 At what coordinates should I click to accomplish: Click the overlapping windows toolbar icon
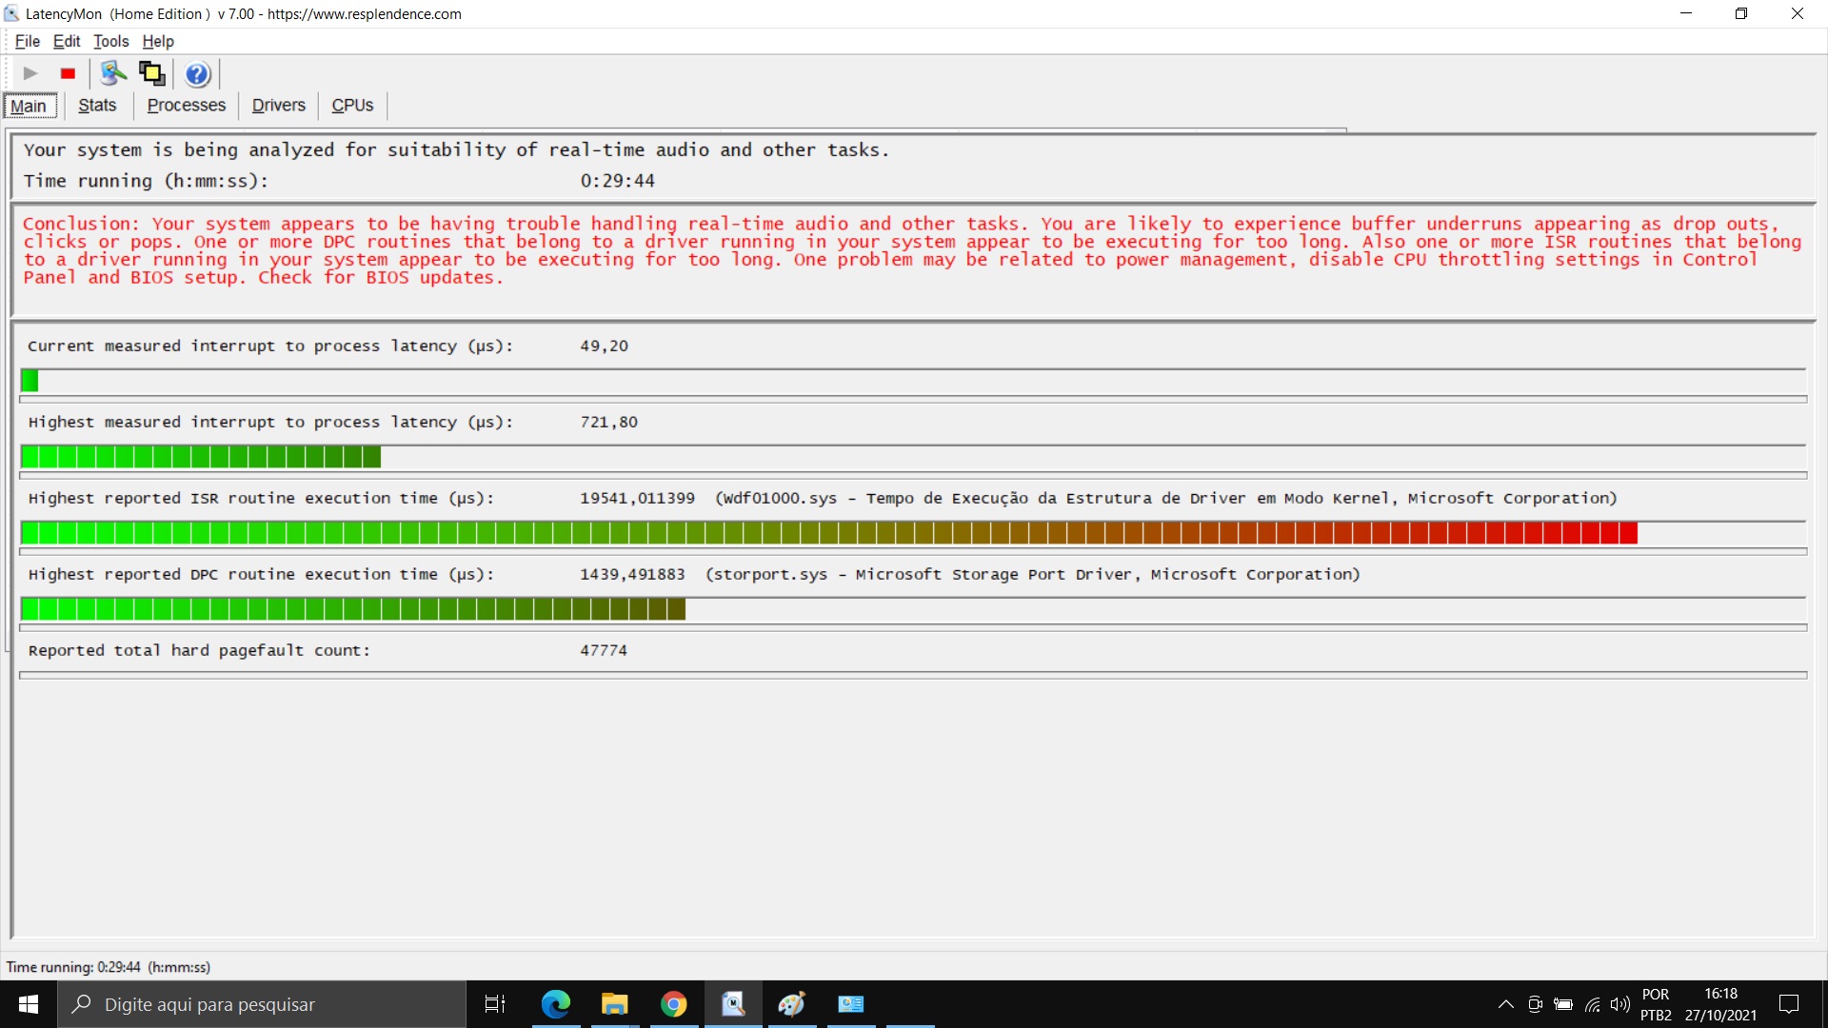pos(152,73)
